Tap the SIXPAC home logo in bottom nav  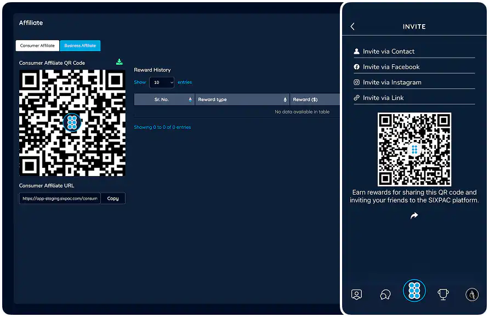coord(414,291)
